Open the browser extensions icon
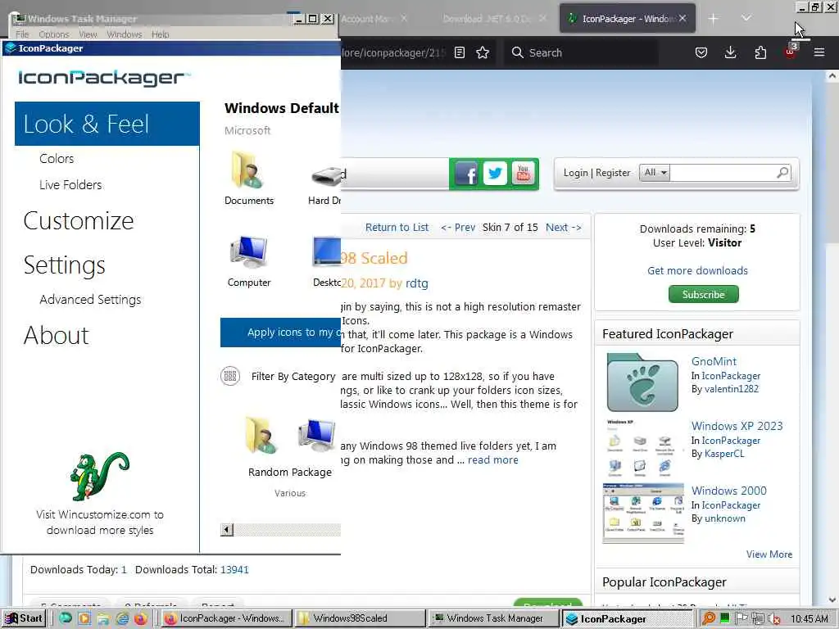This screenshot has width=839, height=629. coord(760,52)
